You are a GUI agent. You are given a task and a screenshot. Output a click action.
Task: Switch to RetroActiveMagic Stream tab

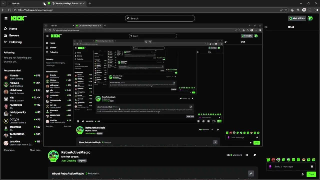pos(67,3)
